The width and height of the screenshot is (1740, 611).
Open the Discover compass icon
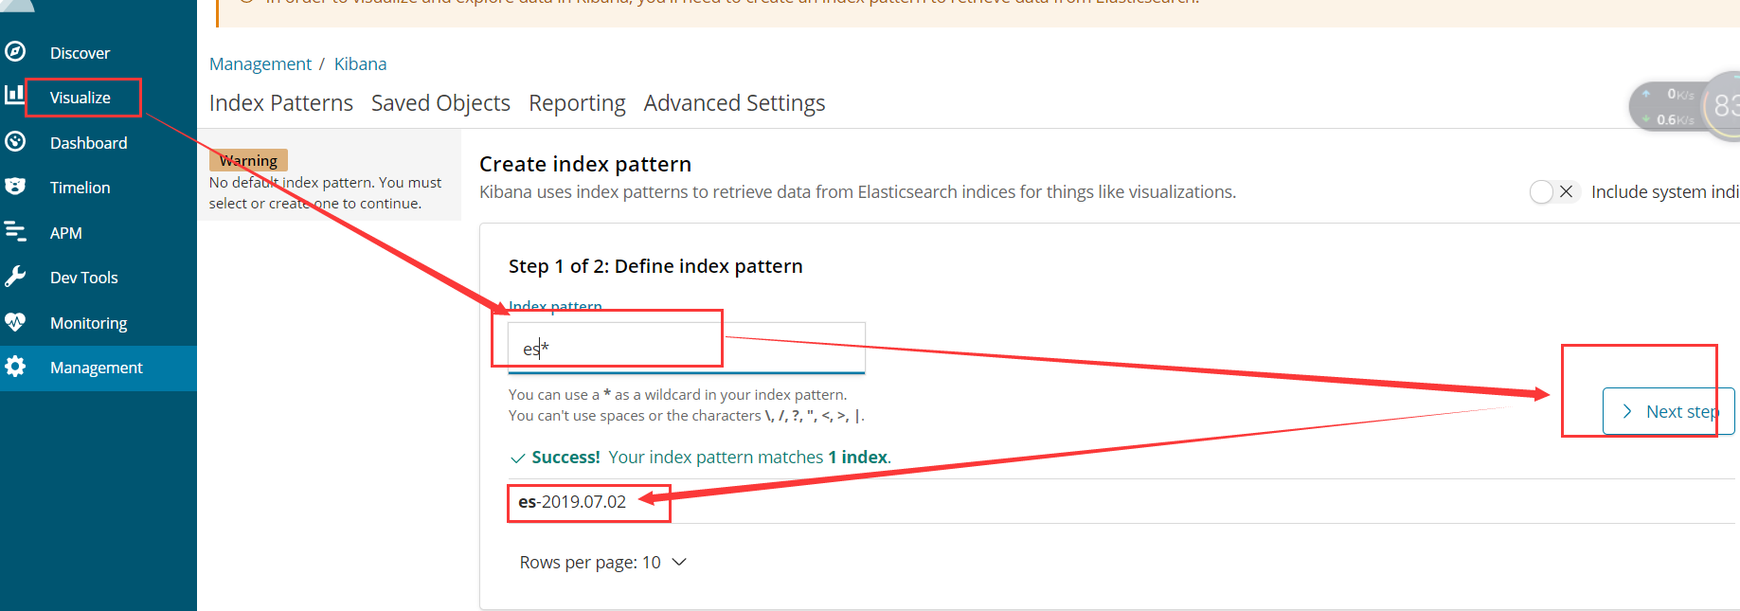15,52
